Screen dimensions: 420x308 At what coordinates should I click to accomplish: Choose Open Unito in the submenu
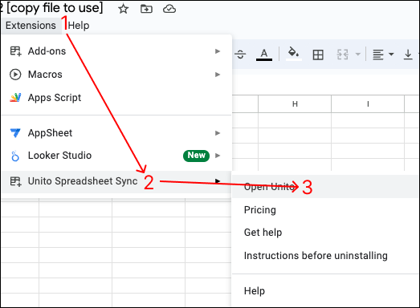click(x=325, y=187)
